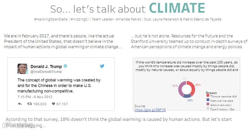Screen dimensions: 252x130
Task: Click Donald Trump's profile avatar
Action: tap(22, 69)
